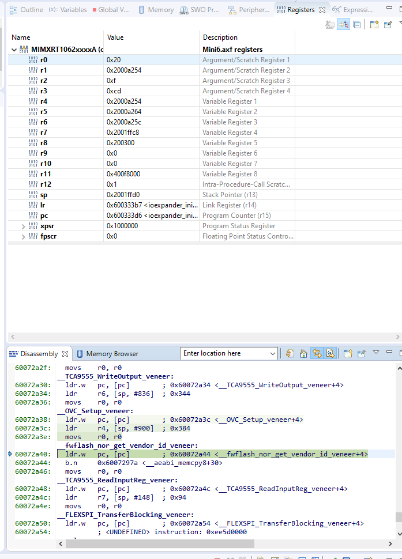
Task: Toggle Show Logical Structure in Registers toolbar
Action: point(344,25)
